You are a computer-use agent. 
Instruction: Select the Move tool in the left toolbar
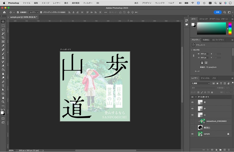tap(3, 21)
